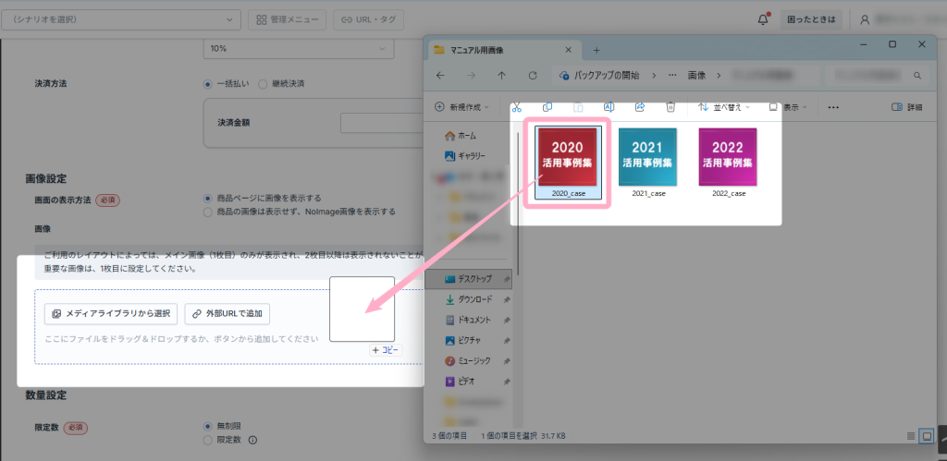Open the シナリオを選択 dropdown

pyautogui.click(x=121, y=19)
